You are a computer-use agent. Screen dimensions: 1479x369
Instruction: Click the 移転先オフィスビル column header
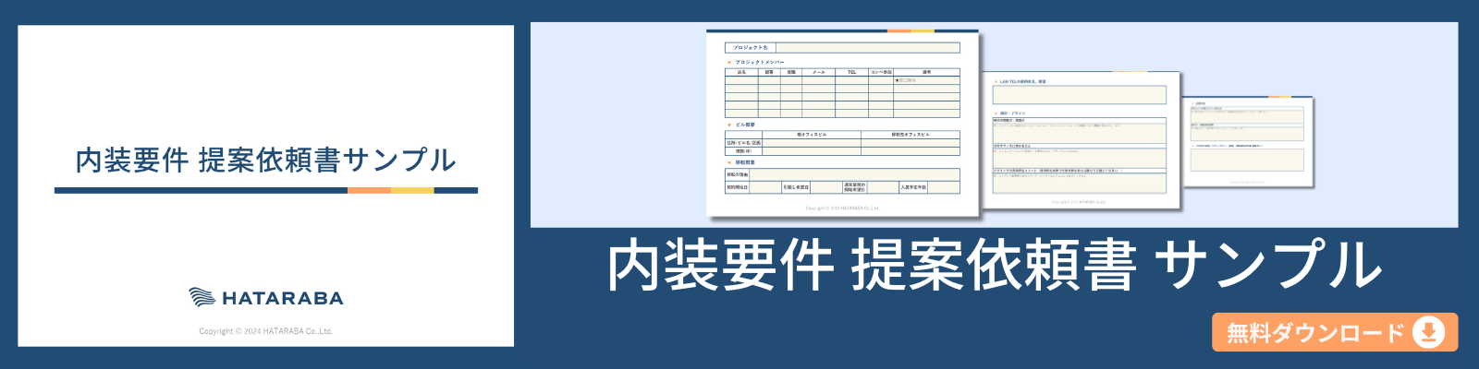tap(910, 135)
